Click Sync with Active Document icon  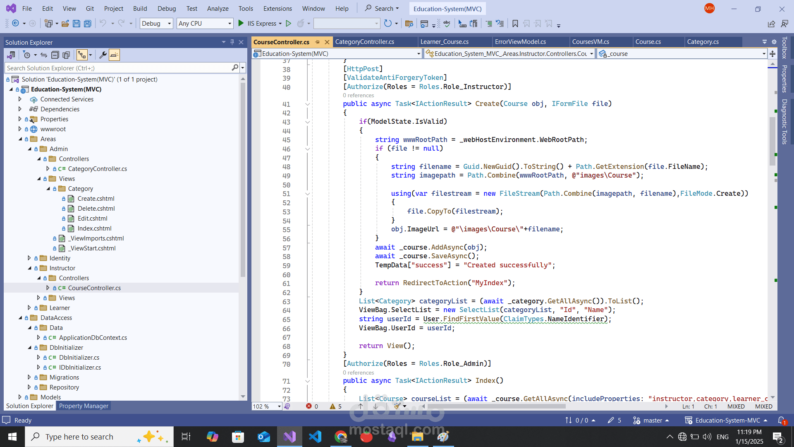[x=44, y=55]
